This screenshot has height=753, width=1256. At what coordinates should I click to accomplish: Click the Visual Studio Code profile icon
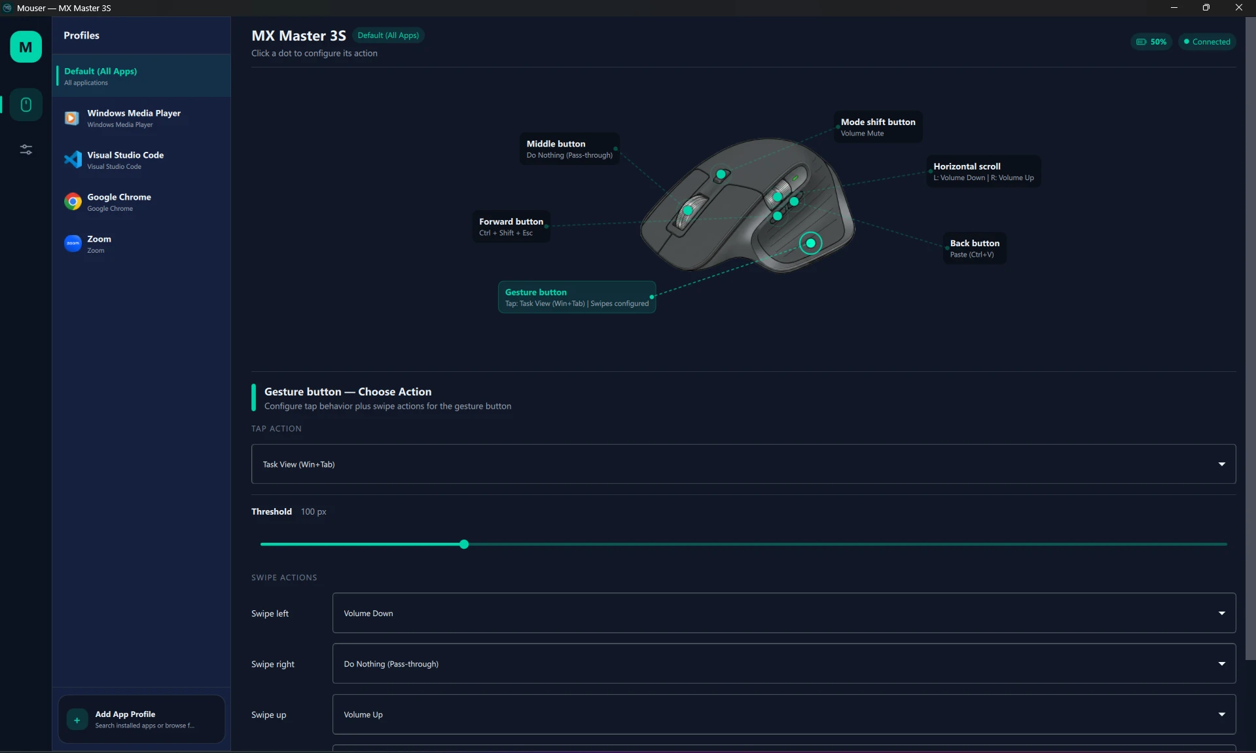click(x=72, y=160)
